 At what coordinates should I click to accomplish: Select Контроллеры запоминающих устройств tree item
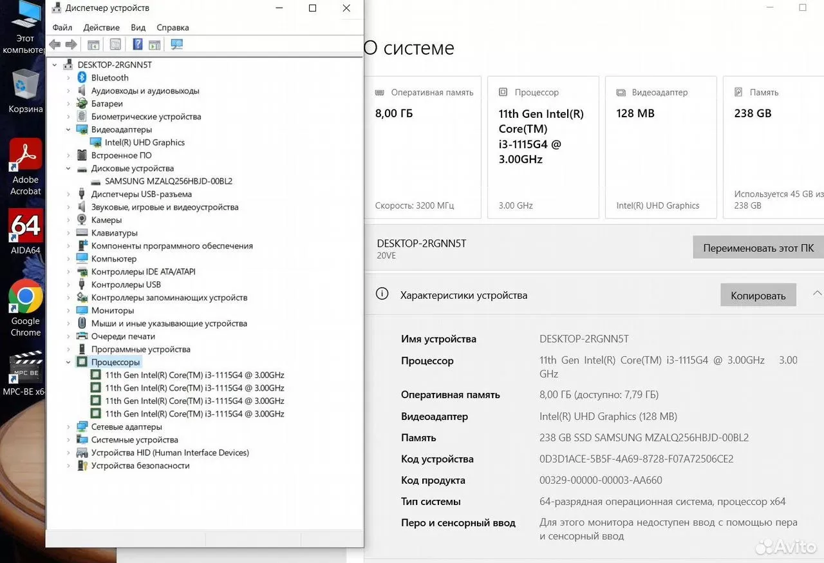click(x=169, y=298)
